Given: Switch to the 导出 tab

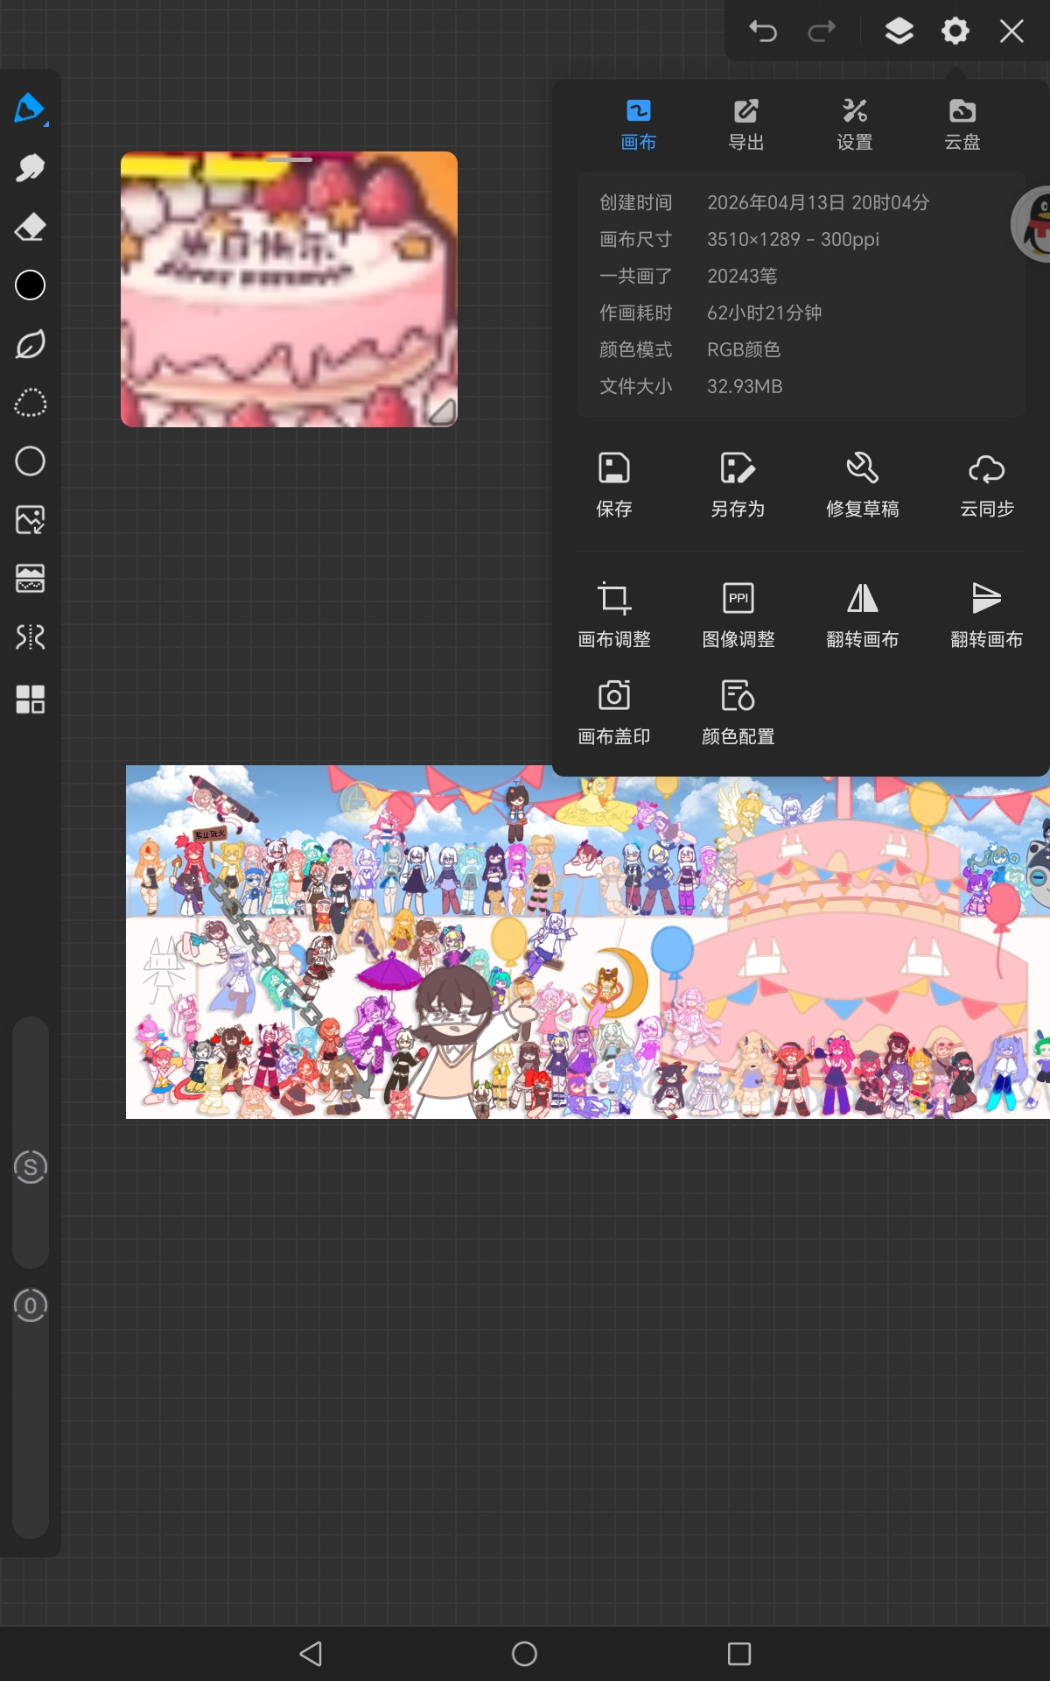Looking at the screenshot, I should 745,125.
